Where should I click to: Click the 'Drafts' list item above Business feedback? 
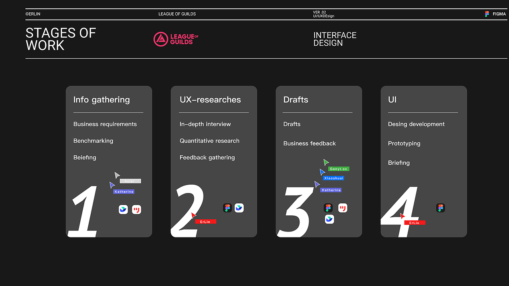[x=292, y=124]
